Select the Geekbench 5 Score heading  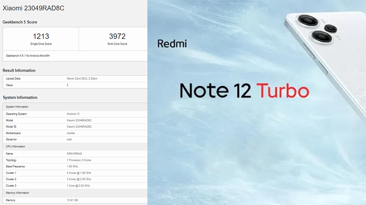20,22
